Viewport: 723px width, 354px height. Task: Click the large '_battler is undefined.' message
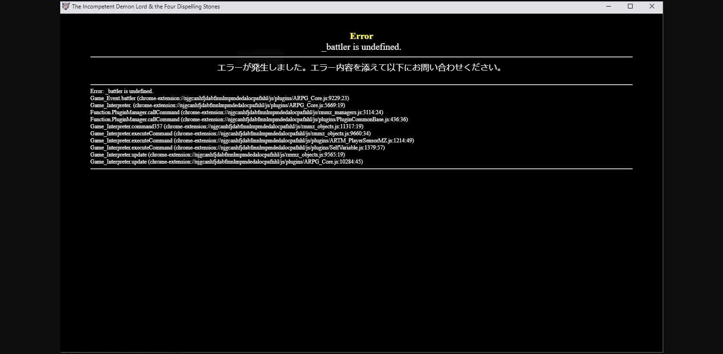361,47
